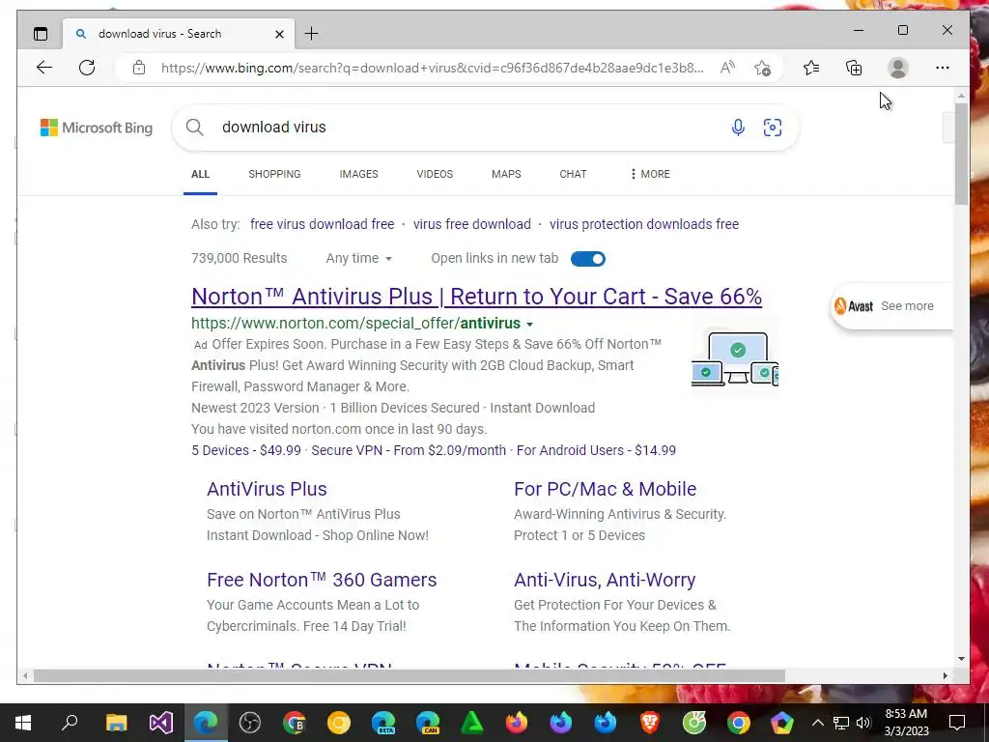This screenshot has width=989, height=742.
Task: Go back using the browser back arrow
Action: click(44, 68)
